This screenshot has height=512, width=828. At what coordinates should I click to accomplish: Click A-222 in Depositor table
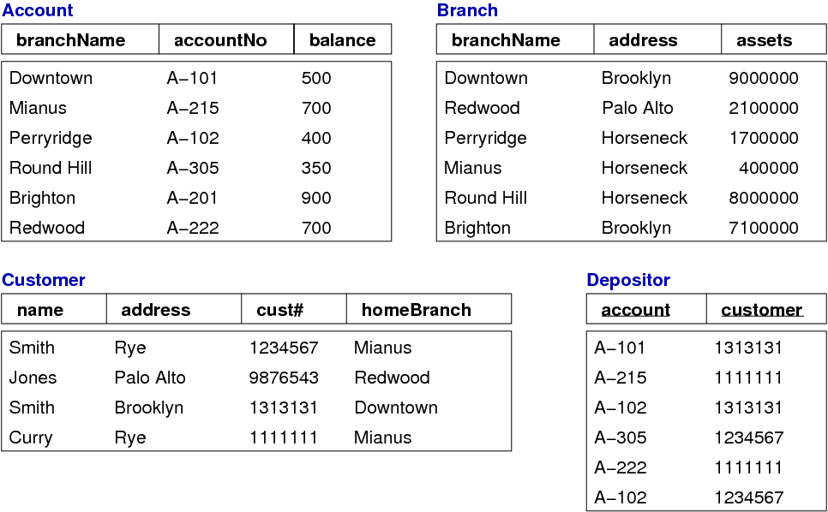pos(621,467)
